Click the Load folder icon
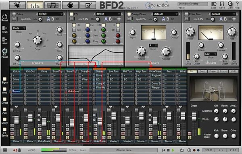This screenshot has width=242, height=154. coord(214,4)
